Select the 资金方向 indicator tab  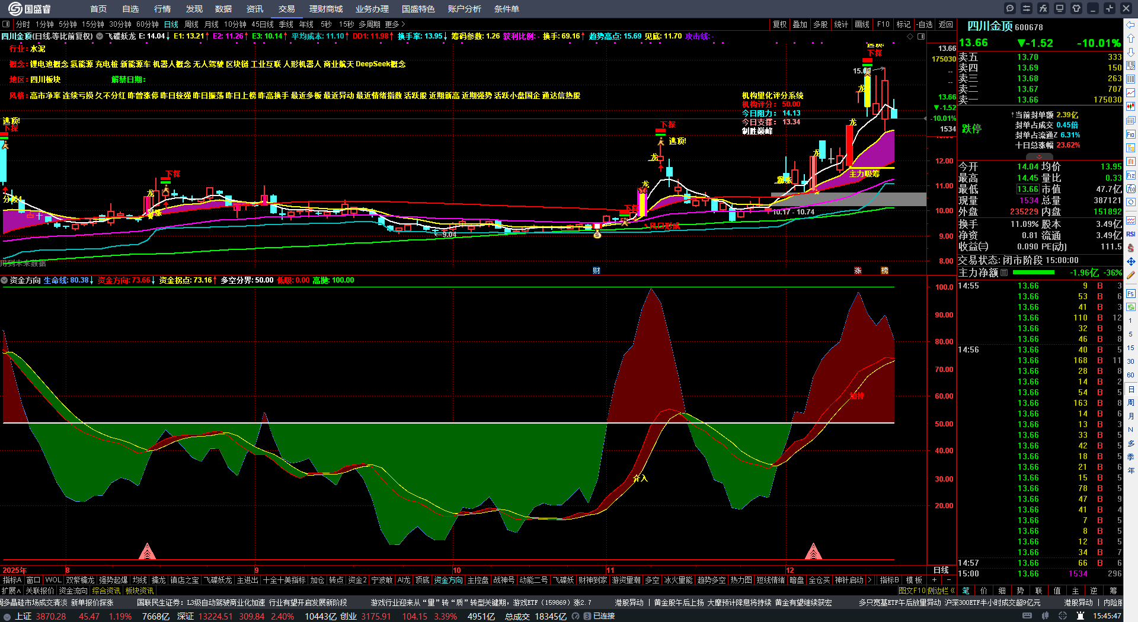[448, 580]
